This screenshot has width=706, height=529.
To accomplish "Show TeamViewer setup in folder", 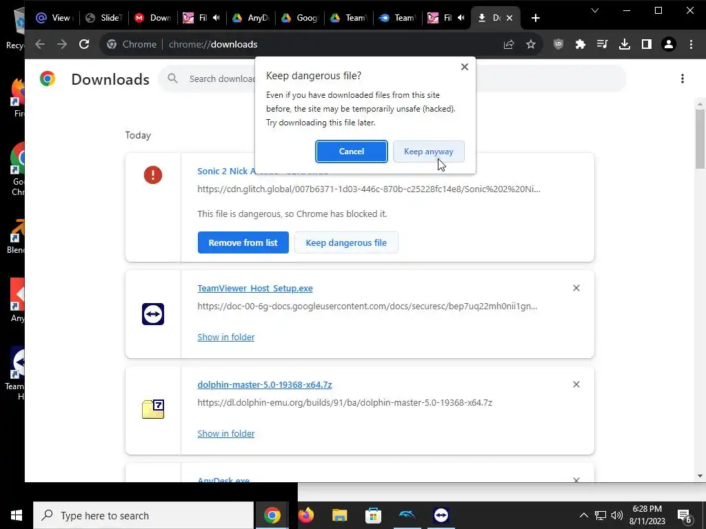I will (x=226, y=337).
